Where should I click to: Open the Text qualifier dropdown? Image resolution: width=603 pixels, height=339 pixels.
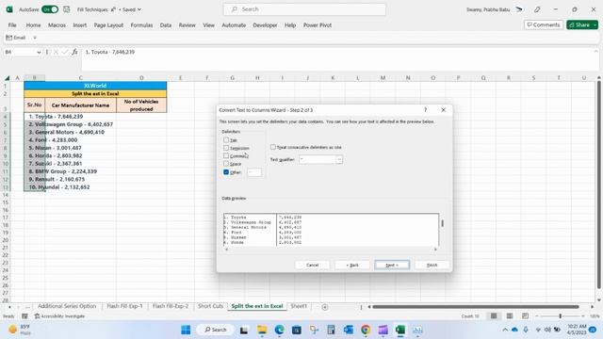click(339, 159)
